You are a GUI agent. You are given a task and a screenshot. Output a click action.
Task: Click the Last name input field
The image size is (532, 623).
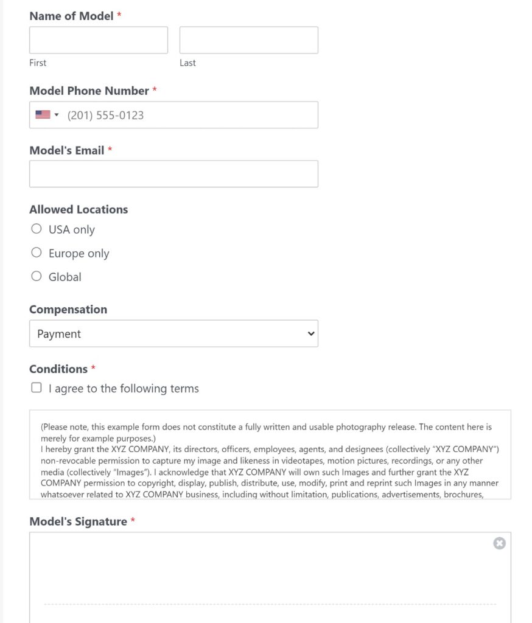tap(248, 40)
